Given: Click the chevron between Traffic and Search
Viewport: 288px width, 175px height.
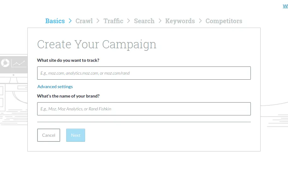Looking at the screenshot, I should click(129, 21).
